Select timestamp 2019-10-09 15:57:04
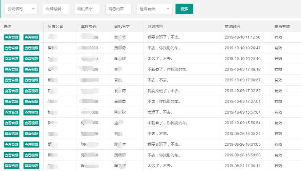301x171 pixels. (243, 112)
